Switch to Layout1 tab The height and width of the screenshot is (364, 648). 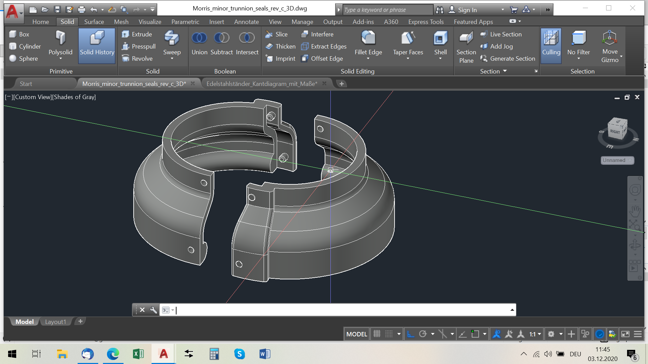pyautogui.click(x=55, y=322)
